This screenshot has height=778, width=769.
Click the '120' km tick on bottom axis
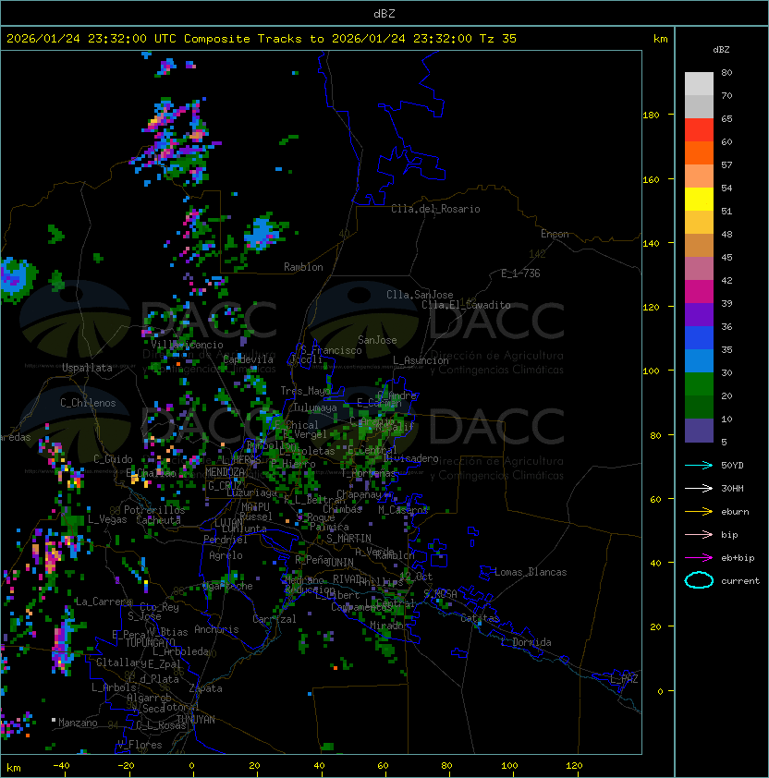(574, 766)
